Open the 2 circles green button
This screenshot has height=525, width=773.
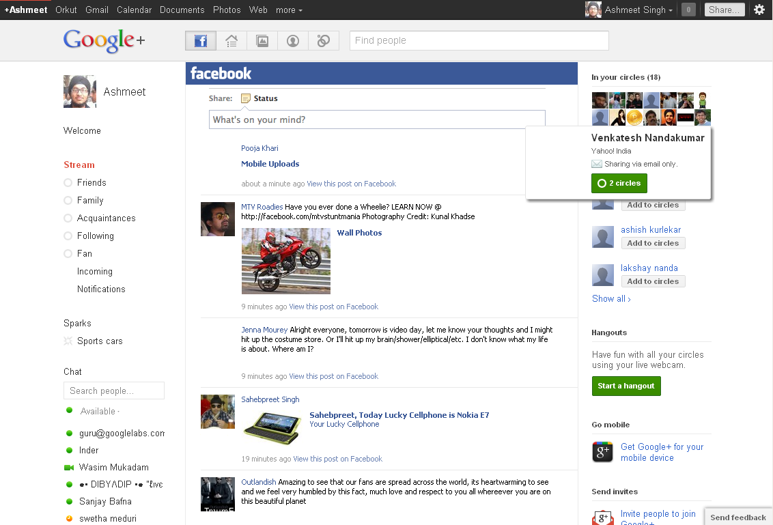[x=619, y=184]
